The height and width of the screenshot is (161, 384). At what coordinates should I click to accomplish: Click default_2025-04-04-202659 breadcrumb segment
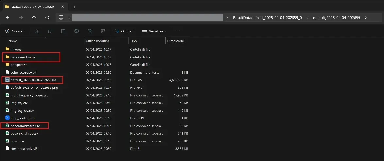pos(337,18)
